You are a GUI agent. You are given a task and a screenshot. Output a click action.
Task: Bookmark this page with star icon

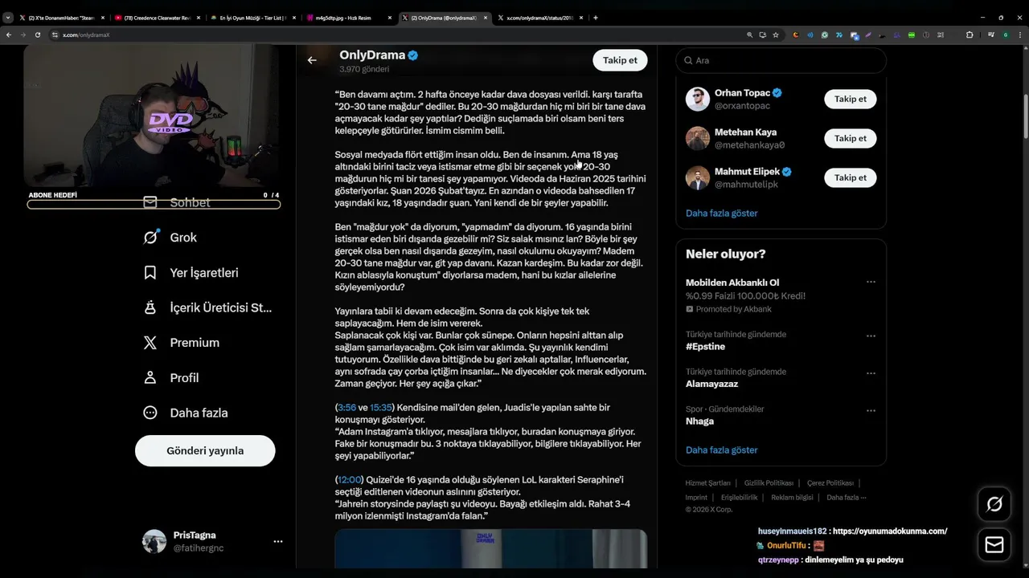pos(776,35)
